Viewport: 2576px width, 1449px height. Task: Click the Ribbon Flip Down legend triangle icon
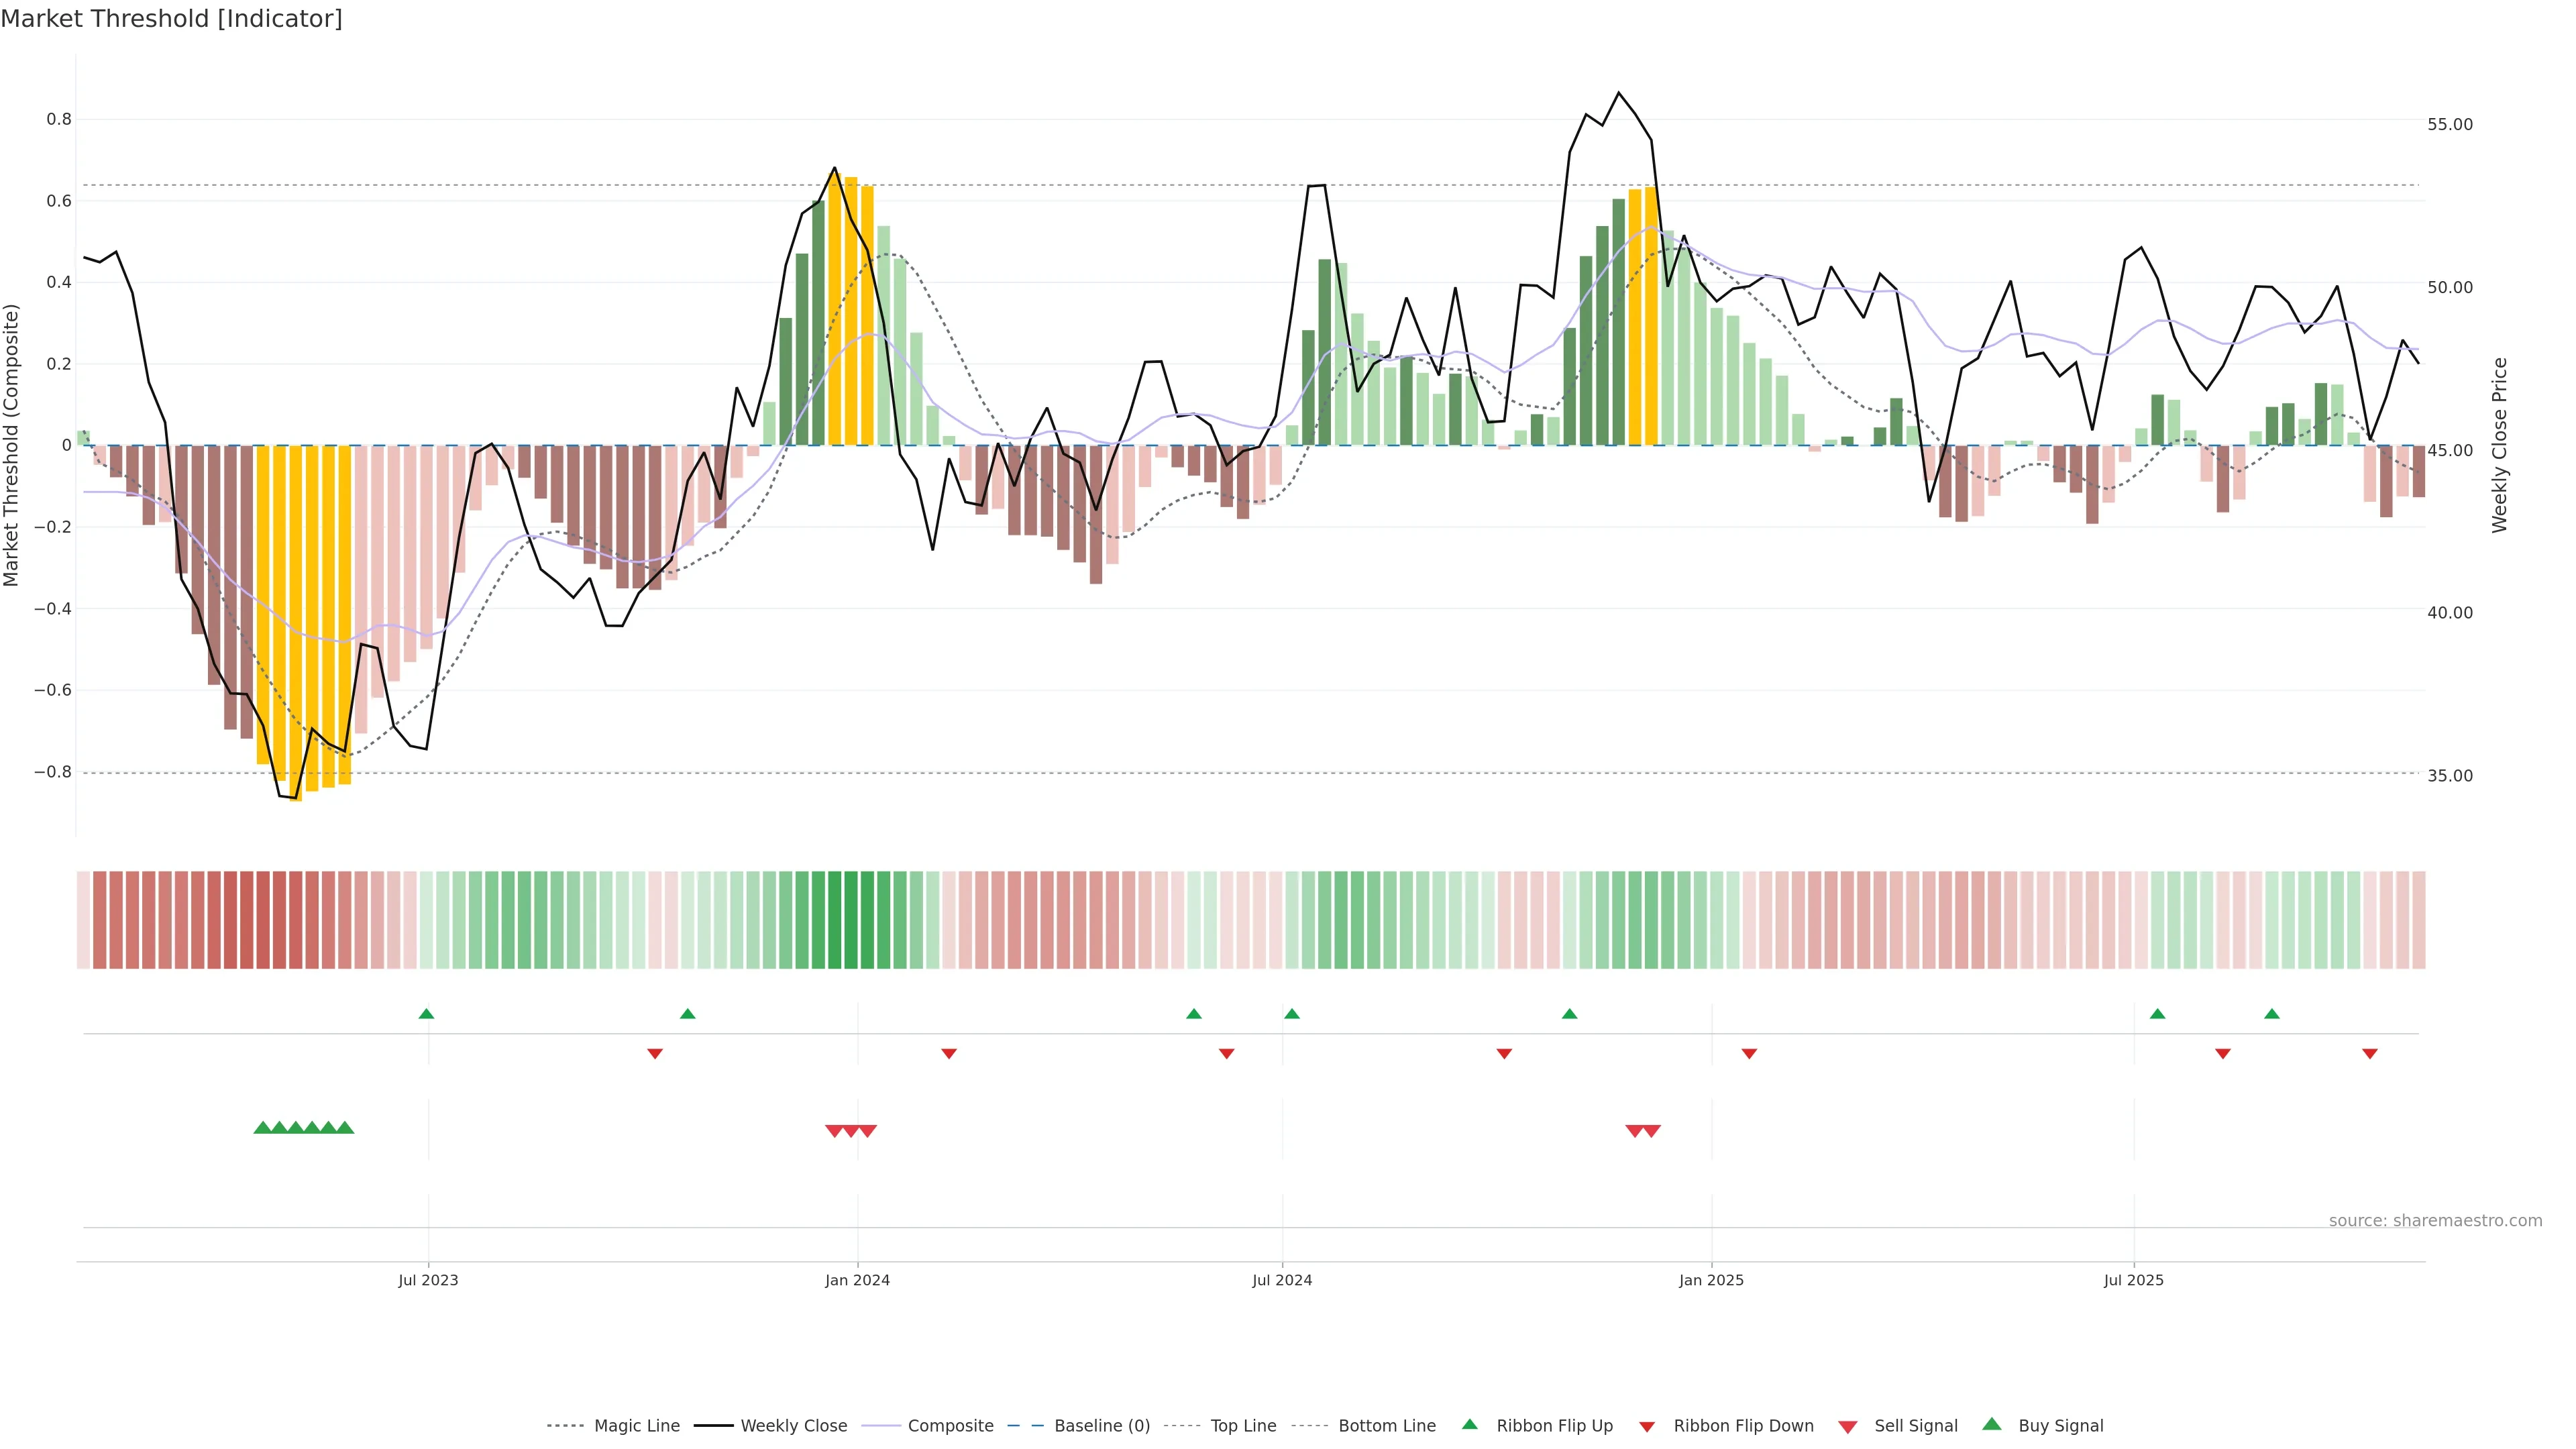pyautogui.click(x=1647, y=1427)
